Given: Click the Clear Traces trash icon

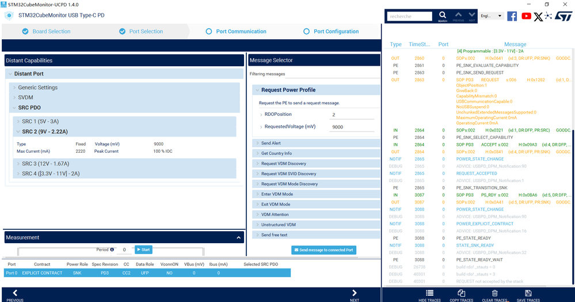Looking at the screenshot, I should 494,293.
